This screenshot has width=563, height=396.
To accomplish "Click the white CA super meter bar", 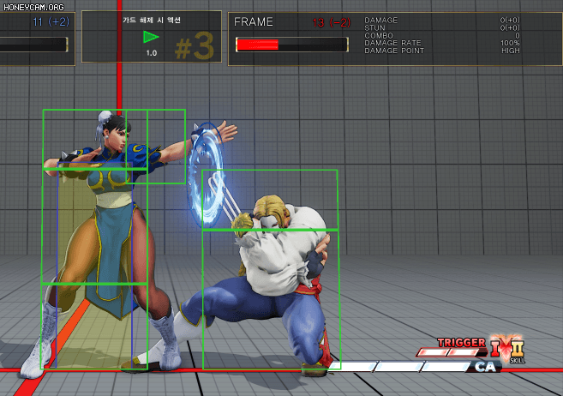I will [399, 366].
